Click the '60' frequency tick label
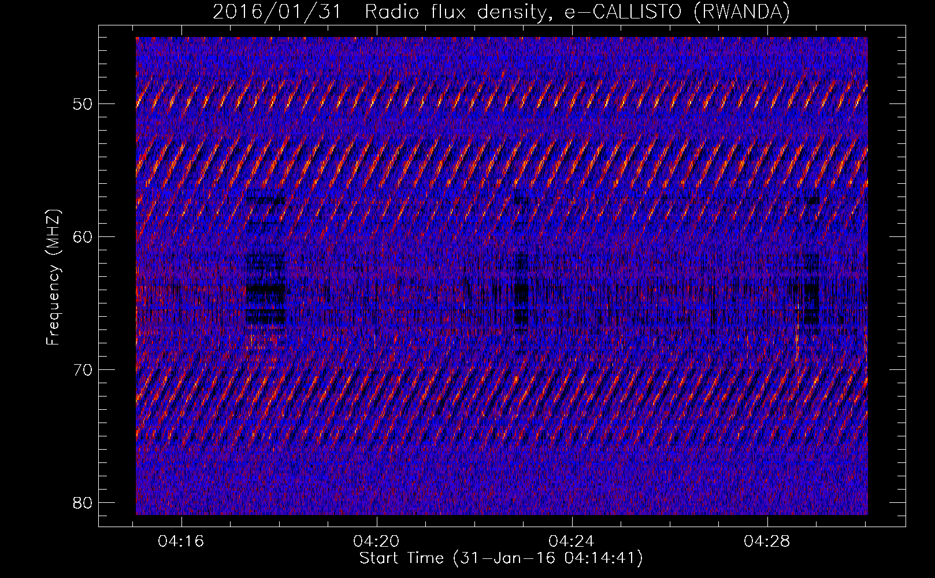The image size is (935, 578). pos(83,238)
